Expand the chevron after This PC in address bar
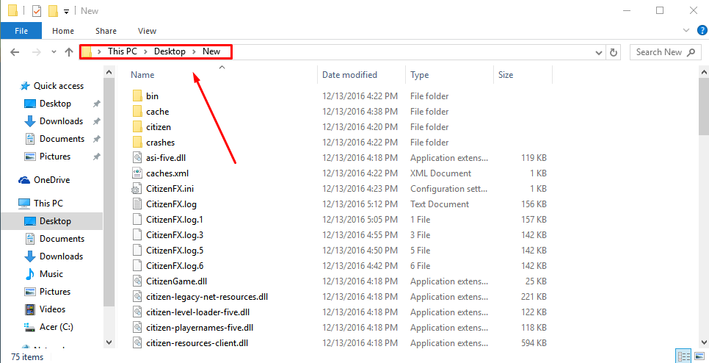709x363 pixels. (x=145, y=51)
